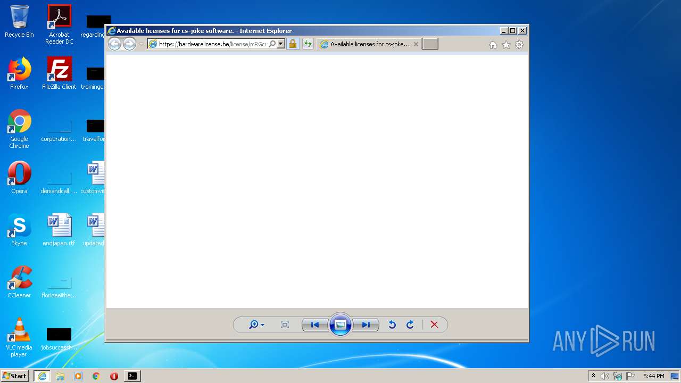Rotate image counterclockwise
Viewport: 681px width, 383px height.
[x=392, y=324]
